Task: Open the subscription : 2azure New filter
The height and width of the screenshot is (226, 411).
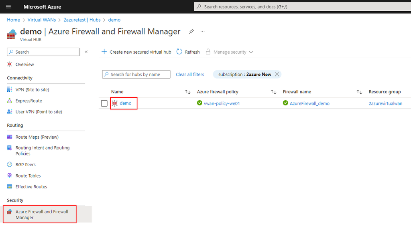Action: [x=244, y=75]
